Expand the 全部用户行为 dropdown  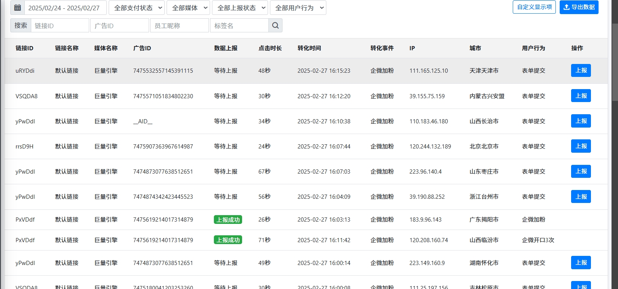pos(298,8)
